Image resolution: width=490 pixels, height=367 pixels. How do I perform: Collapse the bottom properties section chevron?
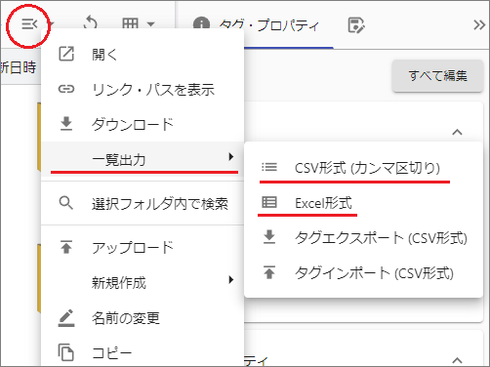pos(457,360)
